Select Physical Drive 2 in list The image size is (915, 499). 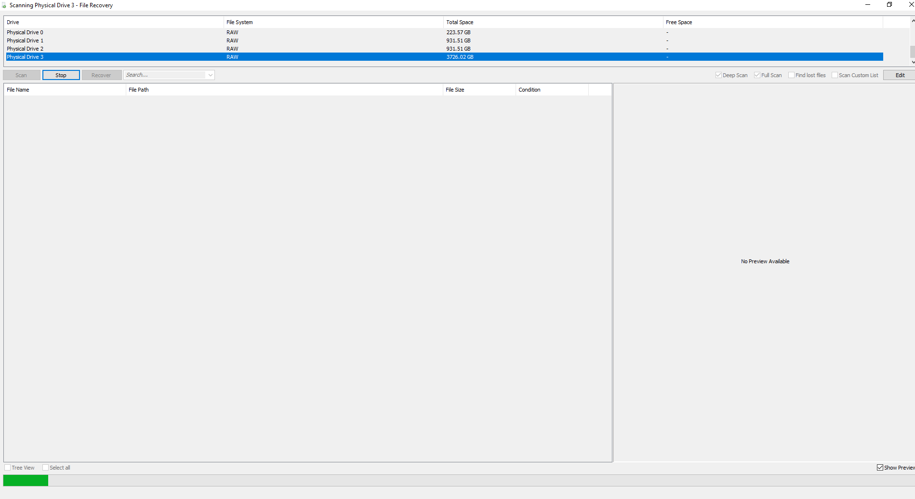click(x=25, y=49)
